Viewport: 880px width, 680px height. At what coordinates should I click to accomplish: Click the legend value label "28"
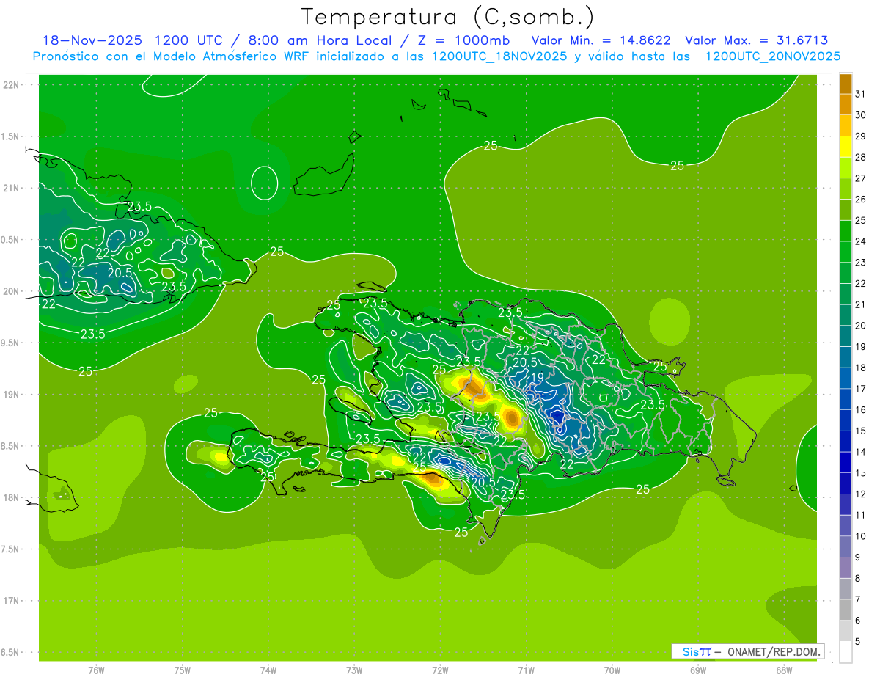(x=860, y=157)
